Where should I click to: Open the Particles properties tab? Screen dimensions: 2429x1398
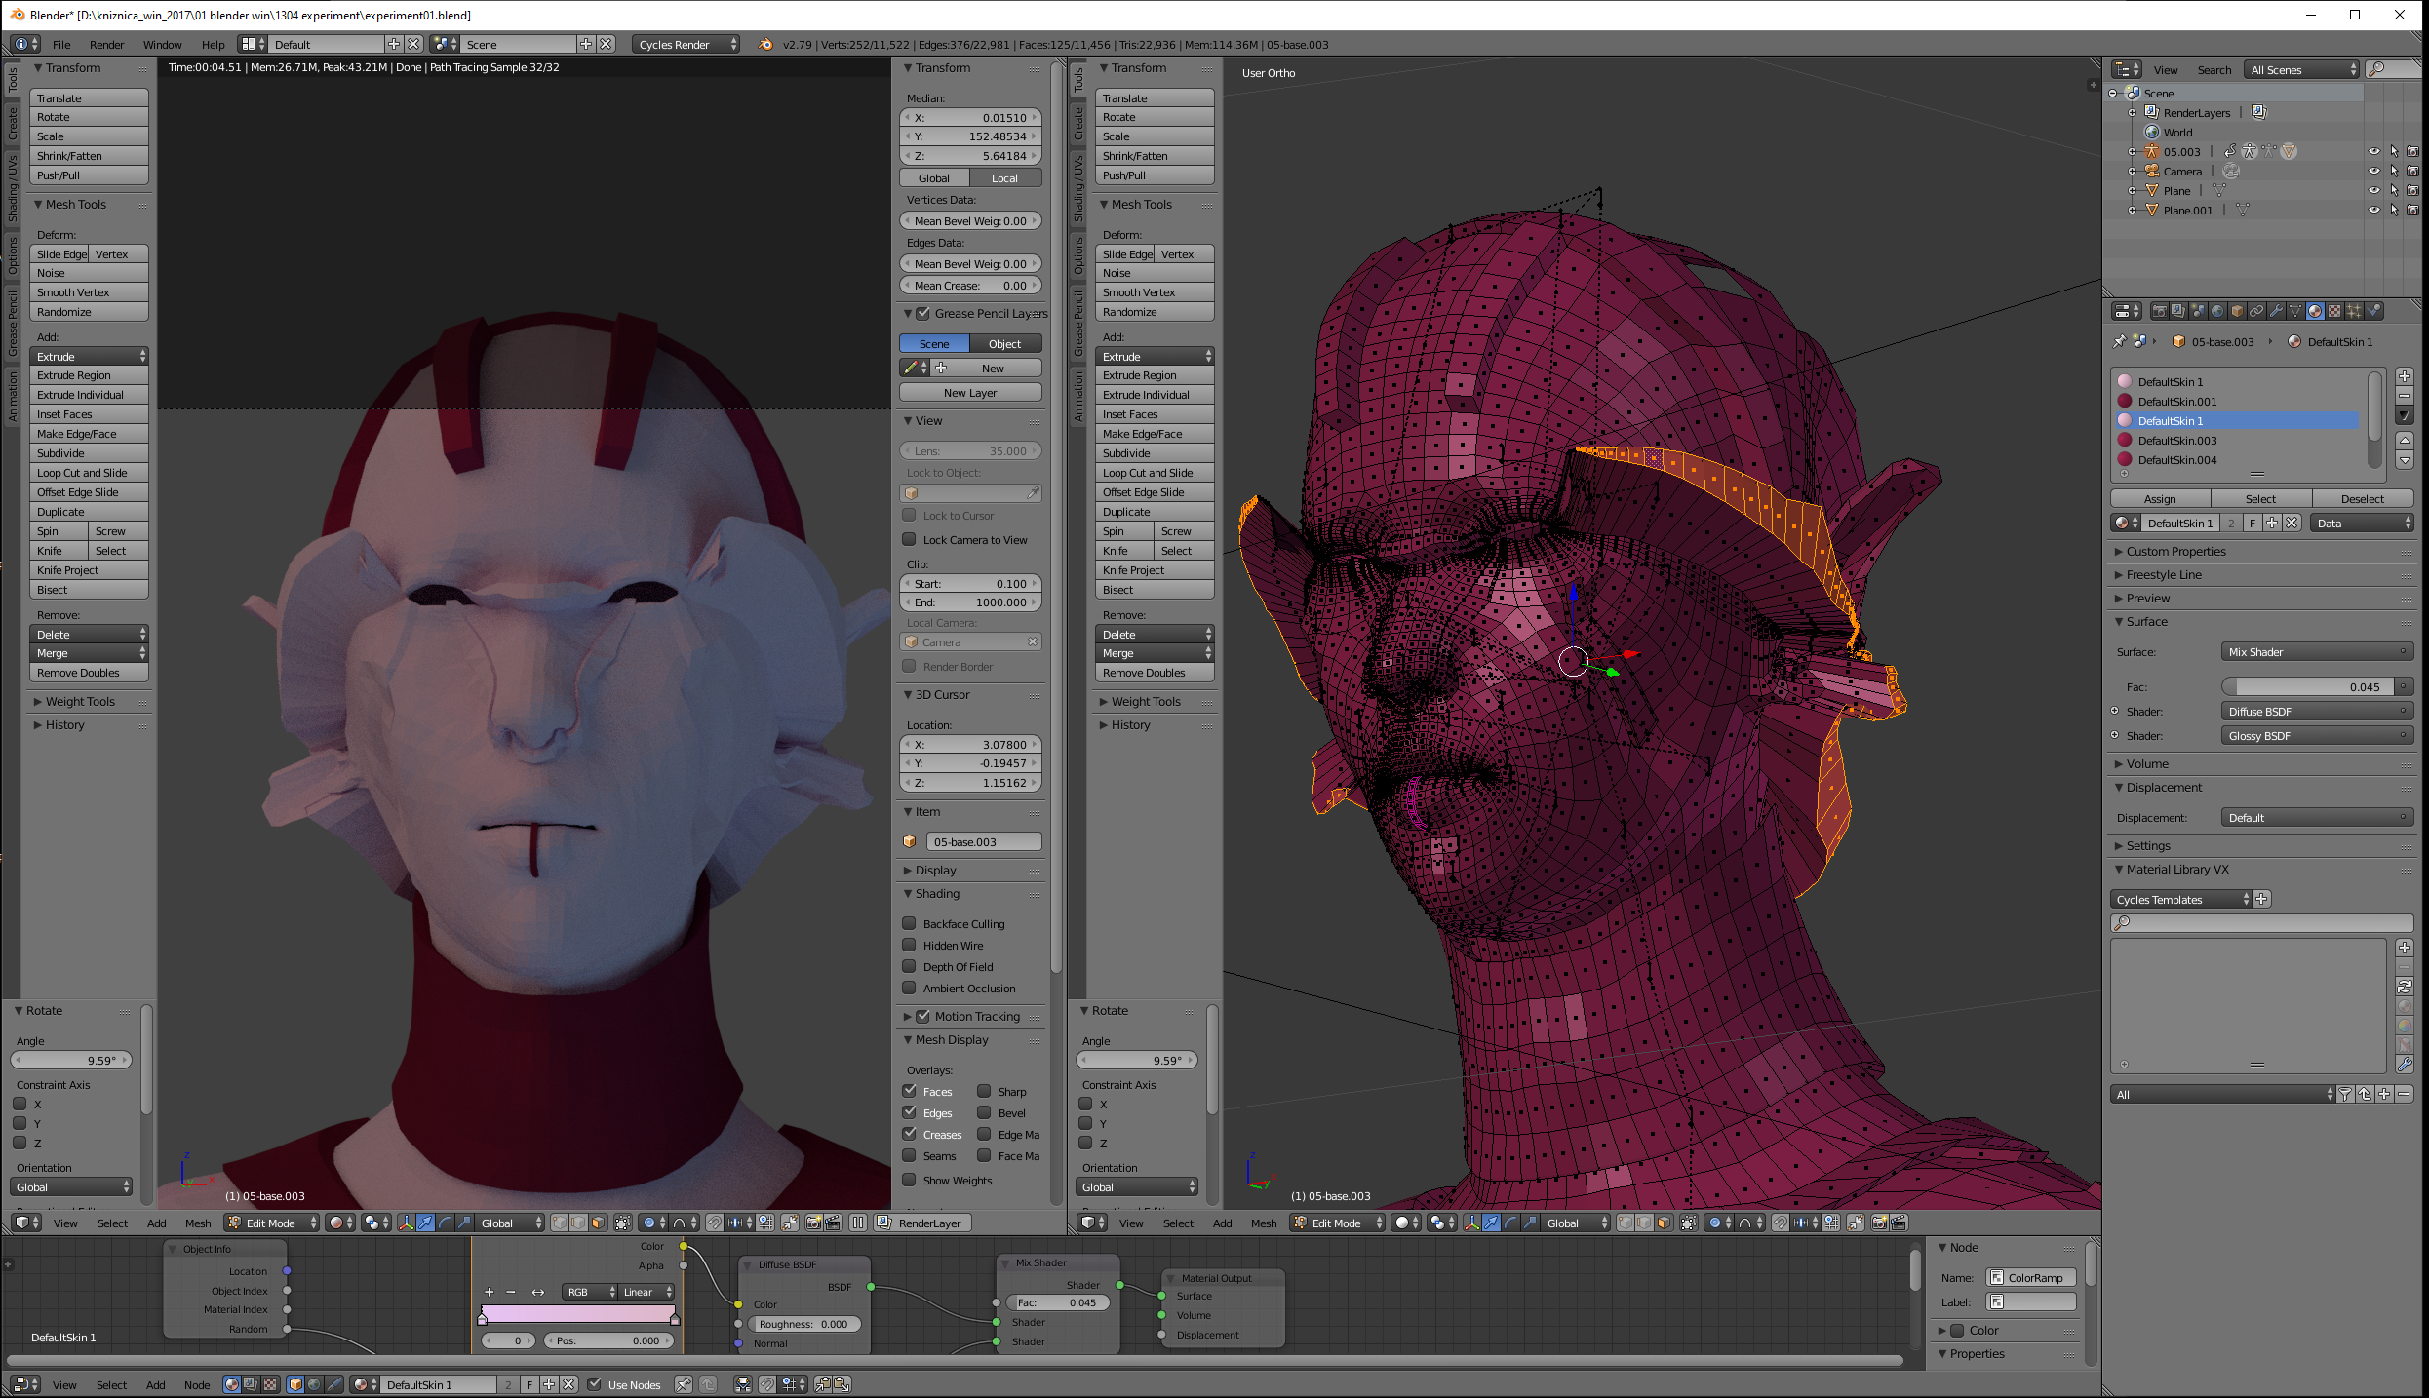pyautogui.click(x=2354, y=311)
